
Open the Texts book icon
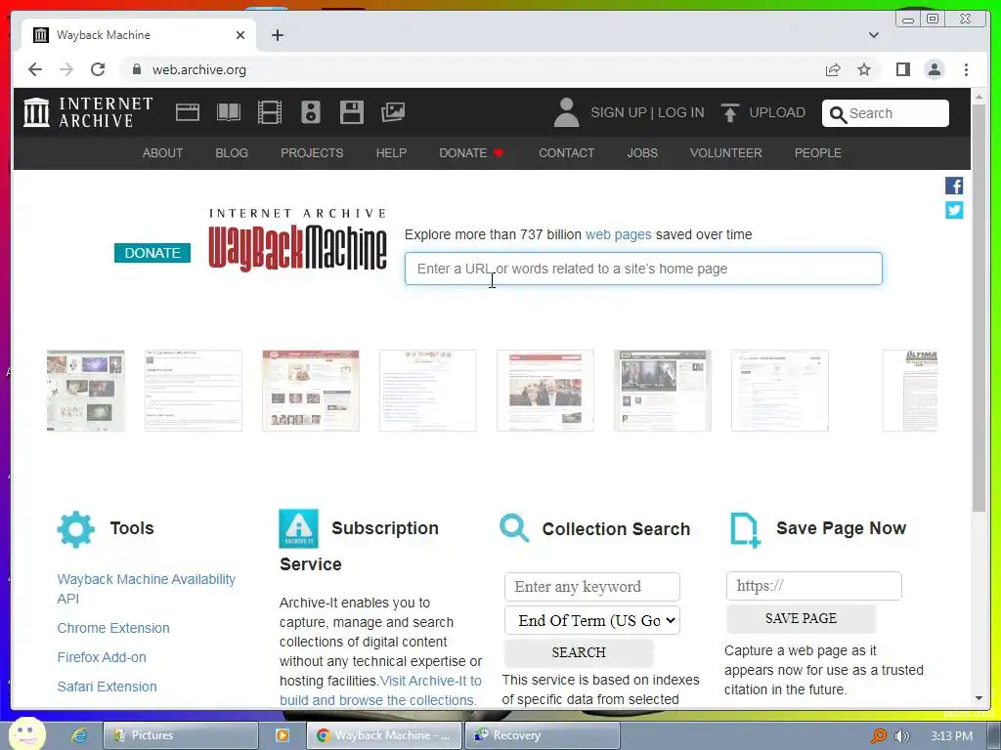[x=229, y=112]
